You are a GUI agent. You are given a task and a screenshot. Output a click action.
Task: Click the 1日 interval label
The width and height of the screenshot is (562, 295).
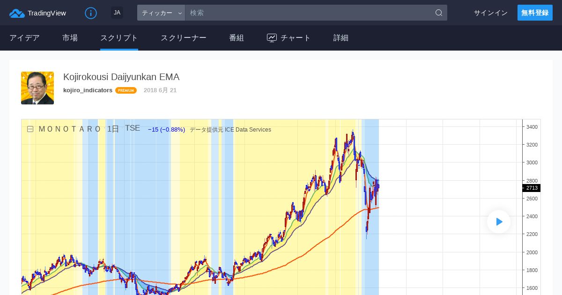click(x=113, y=129)
